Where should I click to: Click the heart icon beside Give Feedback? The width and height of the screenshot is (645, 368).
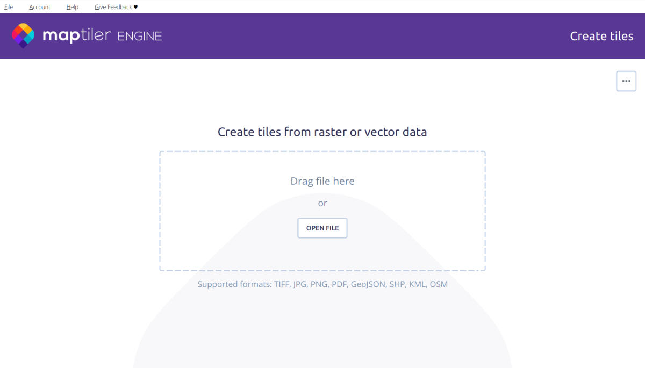[135, 6]
